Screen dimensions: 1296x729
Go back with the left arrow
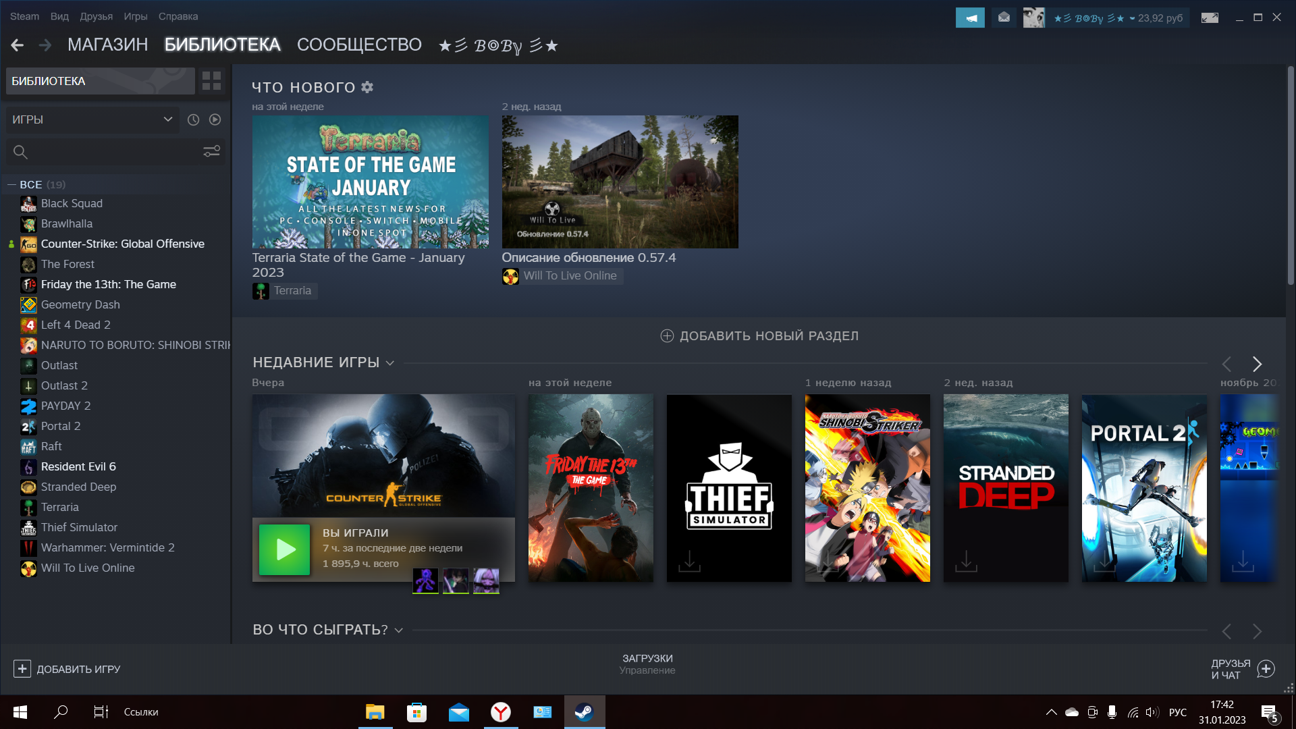[18, 45]
